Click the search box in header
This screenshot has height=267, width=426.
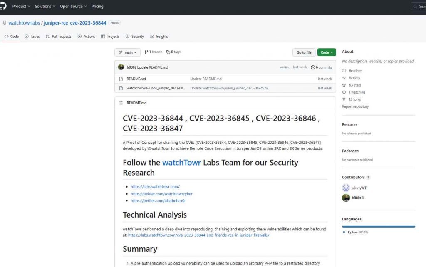coord(419,6)
